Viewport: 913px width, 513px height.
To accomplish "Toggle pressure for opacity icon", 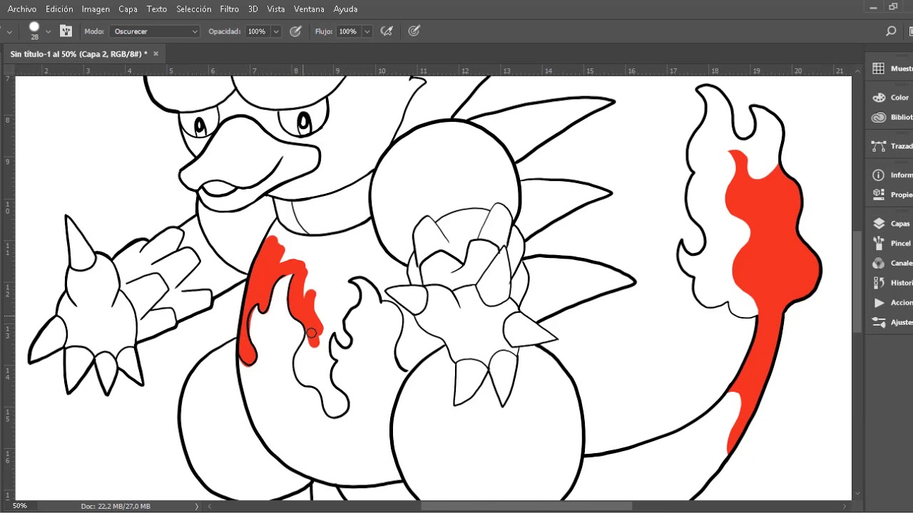I will coord(296,31).
